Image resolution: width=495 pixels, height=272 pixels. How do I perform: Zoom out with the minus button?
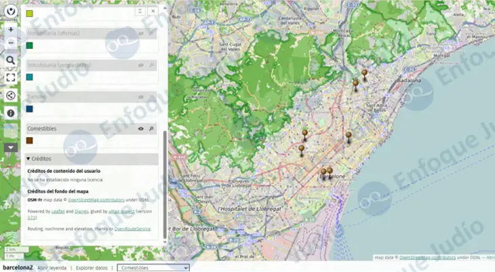(11, 43)
